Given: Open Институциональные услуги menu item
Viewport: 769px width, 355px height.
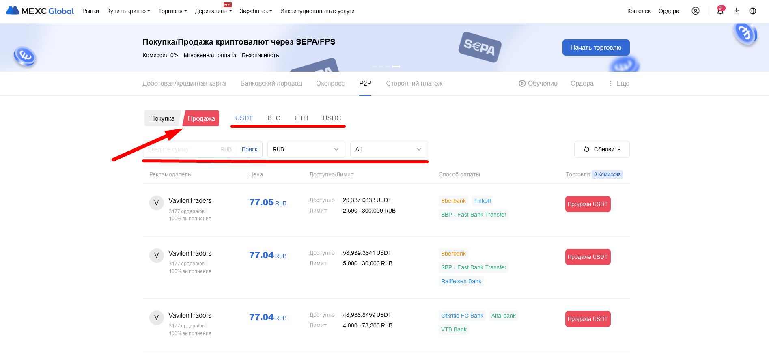Looking at the screenshot, I should 317,11.
